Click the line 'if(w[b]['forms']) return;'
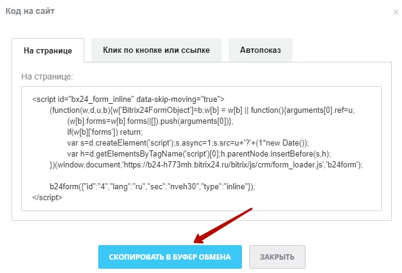402x273 pixels. [x=105, y=132]
